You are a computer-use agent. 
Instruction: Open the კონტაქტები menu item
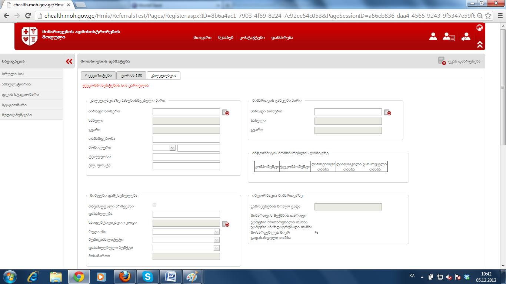pos(252,38)
